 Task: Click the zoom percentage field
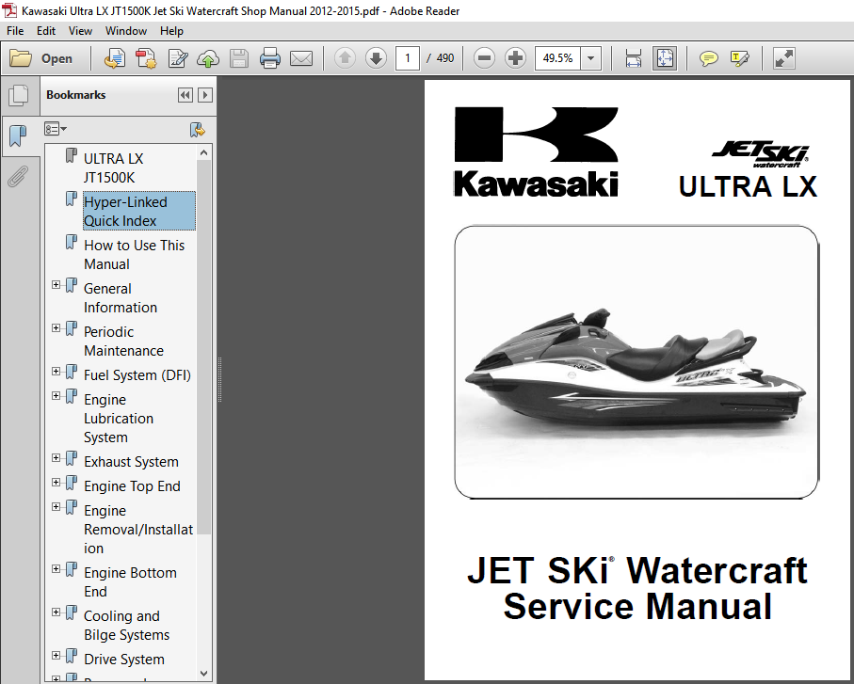click(558, 58)
